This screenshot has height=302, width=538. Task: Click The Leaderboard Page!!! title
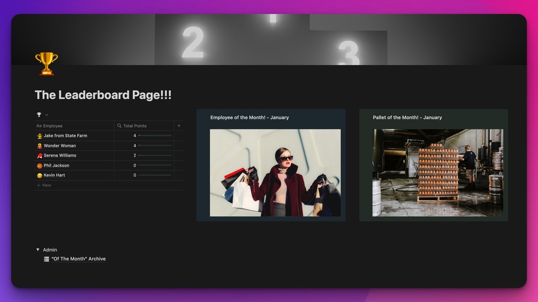click(103, 95)
